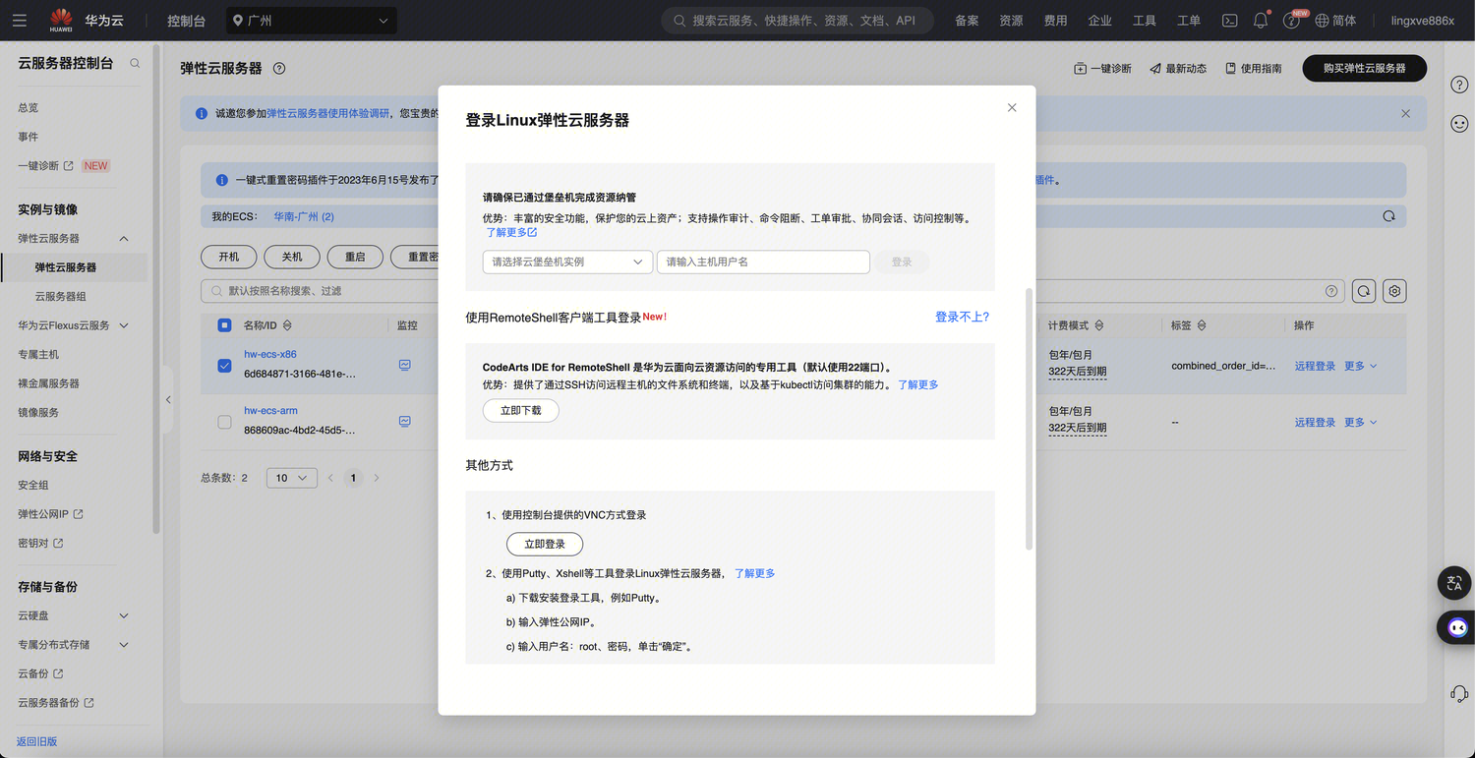The width and height of the screenshot is (1475, 758).
Task: Open 弹性公网IP external link
Action: point(50,514)
